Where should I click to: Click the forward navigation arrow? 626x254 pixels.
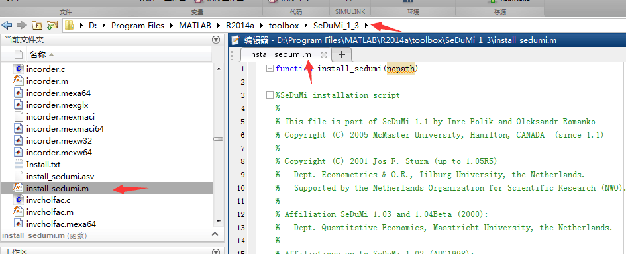(x=22, y=26)
